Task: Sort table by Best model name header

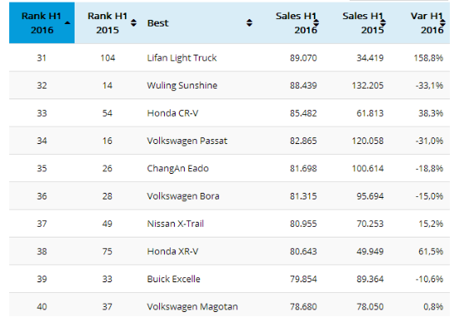Action: (x=157, y=23)
